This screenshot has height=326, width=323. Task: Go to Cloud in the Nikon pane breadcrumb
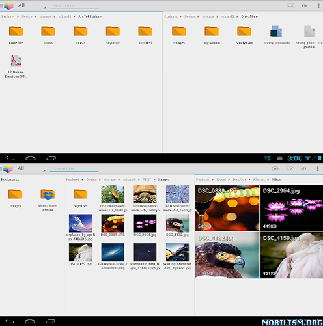tap(221, 179)
